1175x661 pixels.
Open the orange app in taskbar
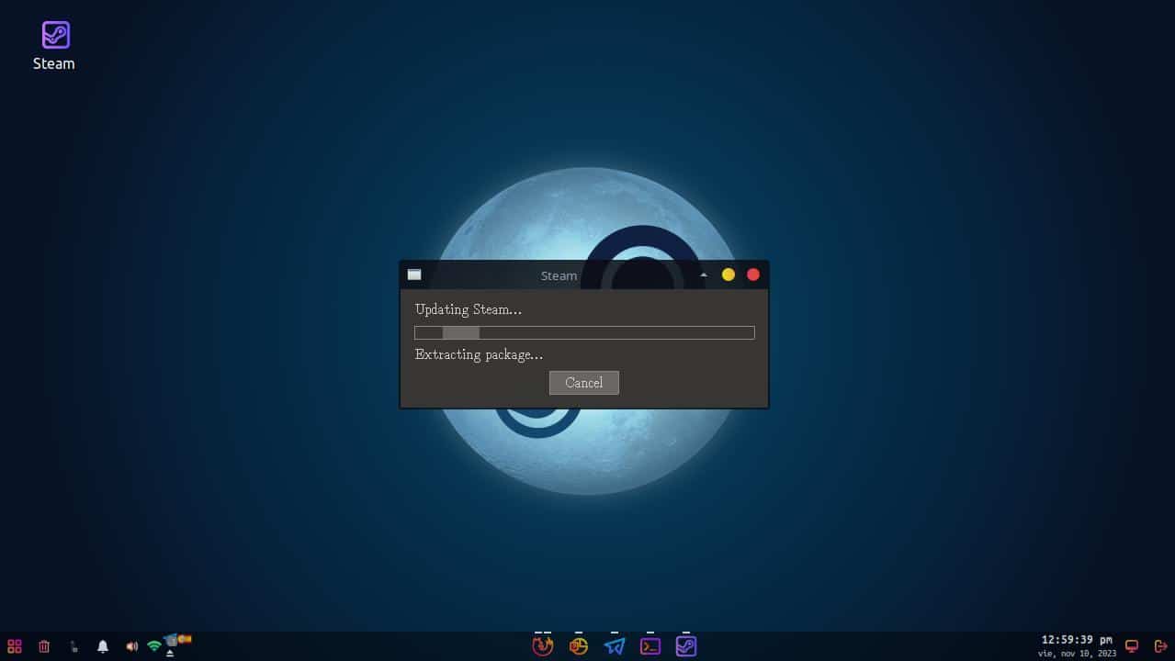coord(578,646)
